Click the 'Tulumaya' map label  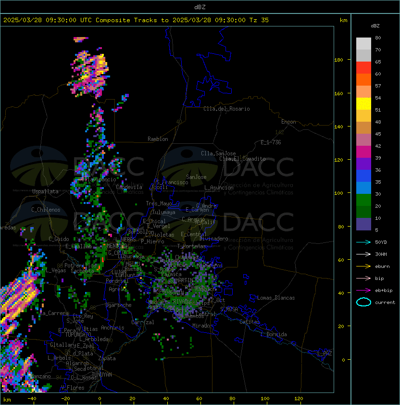pos(164,212)
